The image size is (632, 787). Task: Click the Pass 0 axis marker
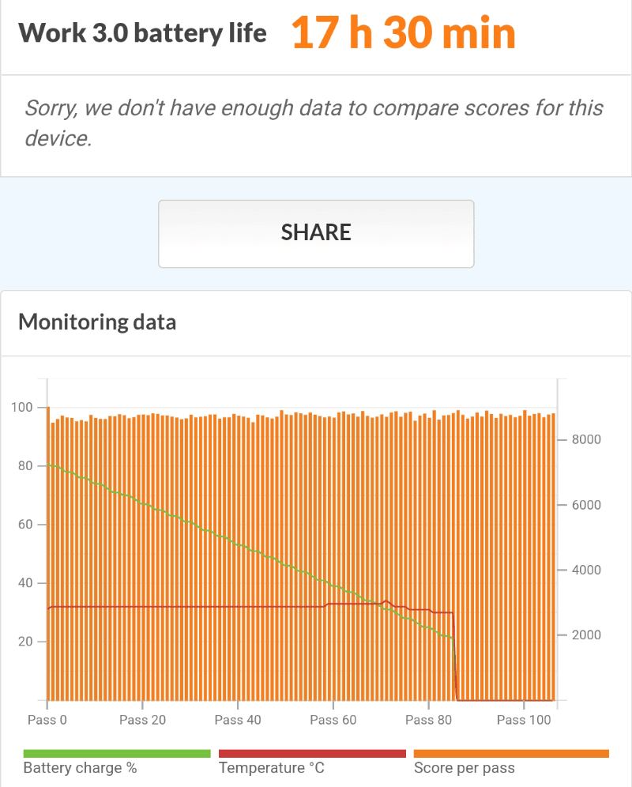click(47, 720)
